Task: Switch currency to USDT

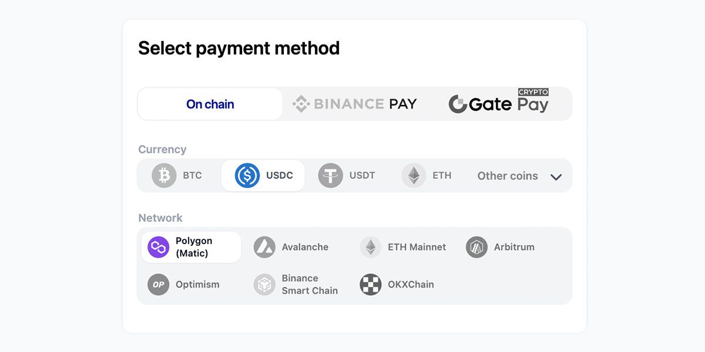Action: tap(347, 175)
